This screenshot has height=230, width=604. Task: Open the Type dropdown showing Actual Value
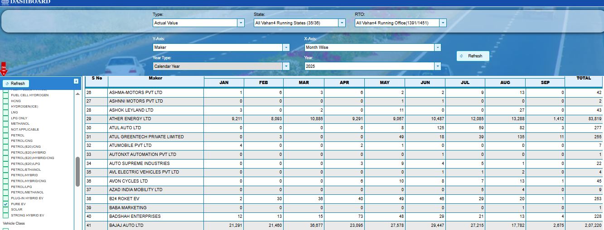tap(241, 23)
